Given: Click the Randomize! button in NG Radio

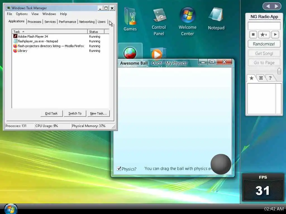Looking at the screenshot, I should click(x=264, y=44).
